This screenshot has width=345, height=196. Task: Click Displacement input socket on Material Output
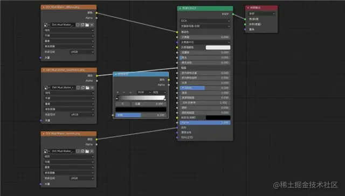pos(245,29)
